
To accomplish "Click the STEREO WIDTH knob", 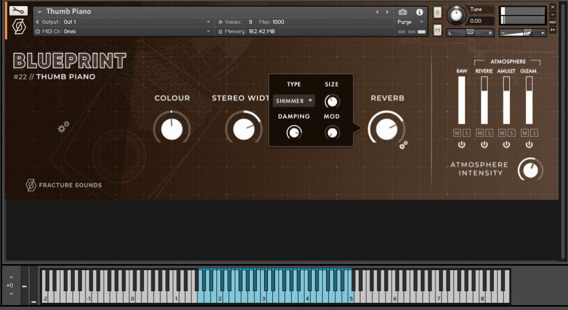I will click(x=244, y=129).
